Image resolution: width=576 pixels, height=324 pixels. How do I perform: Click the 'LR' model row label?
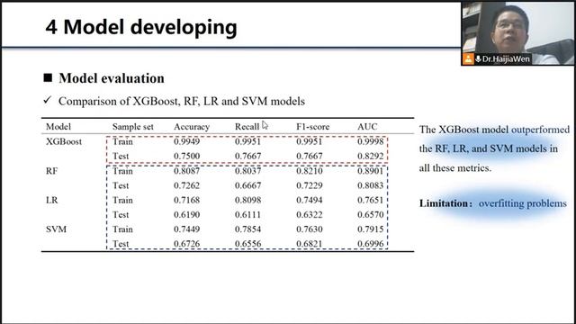52,200
